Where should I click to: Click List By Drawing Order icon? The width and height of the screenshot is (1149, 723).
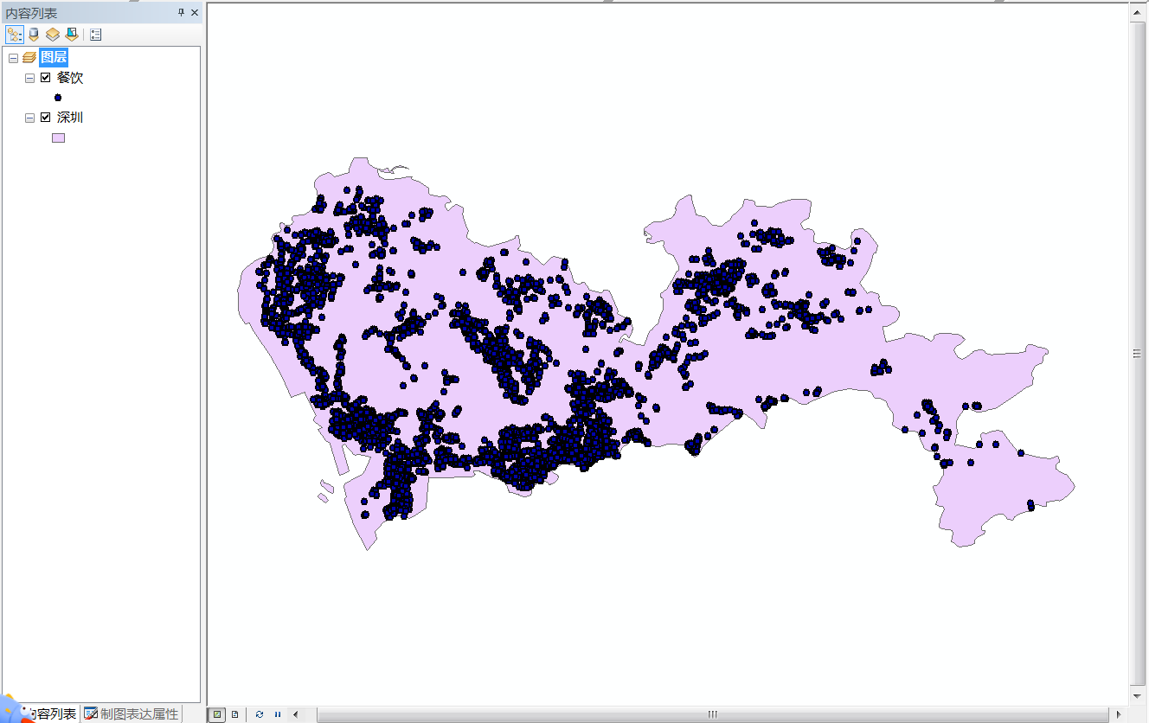pos(15,35)
